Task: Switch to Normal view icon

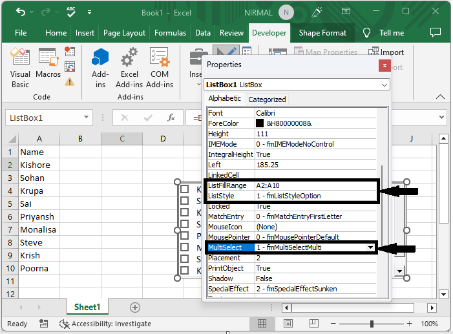Action: (x=262, y=323)
